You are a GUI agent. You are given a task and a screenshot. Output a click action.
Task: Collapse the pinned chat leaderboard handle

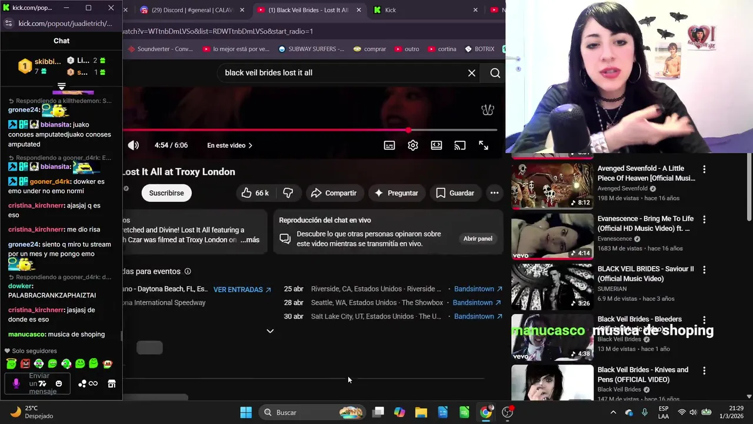pyautogui.click(x=61, y=87)
